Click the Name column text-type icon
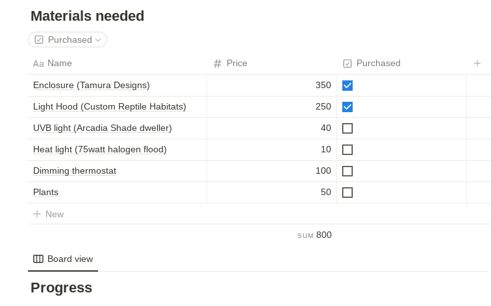491x306 pixels. pos(38,64)
